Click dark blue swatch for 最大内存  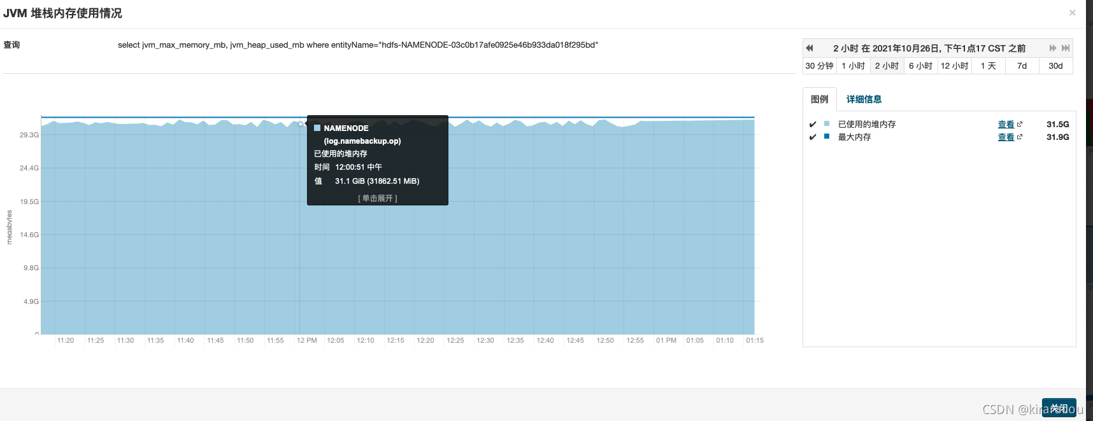tap(827, 137)
